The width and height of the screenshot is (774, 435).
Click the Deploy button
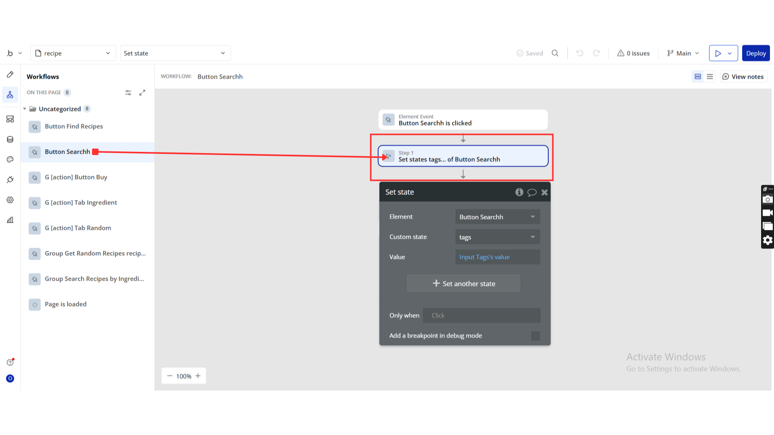756,53
